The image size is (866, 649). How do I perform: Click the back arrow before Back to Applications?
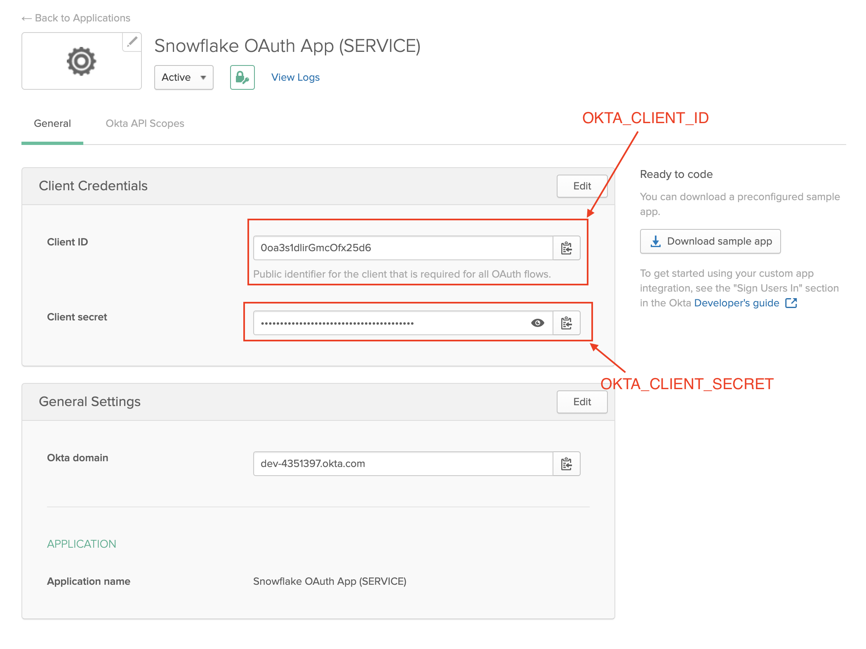pos(26,18)
